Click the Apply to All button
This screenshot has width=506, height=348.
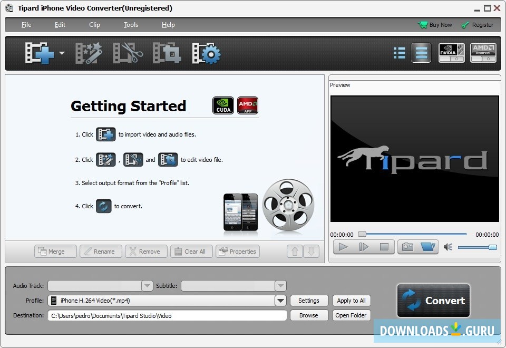pyautogui.click(x=352, y=301)
